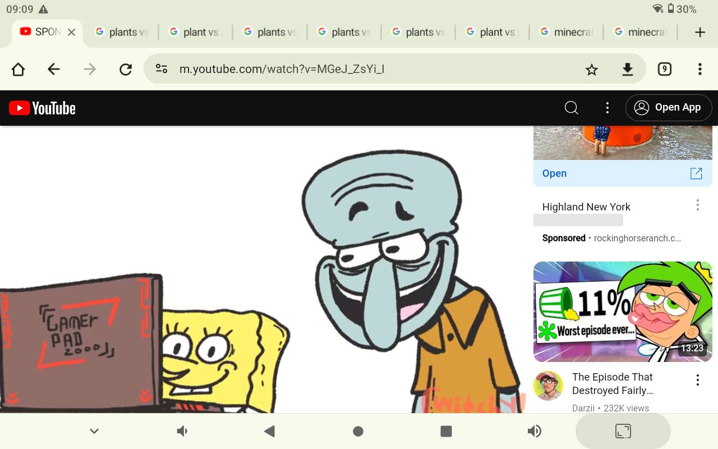Collapse navigation bar with down chevron
Image resolution: width=718 pixels, height=449 pixels.
94,431
